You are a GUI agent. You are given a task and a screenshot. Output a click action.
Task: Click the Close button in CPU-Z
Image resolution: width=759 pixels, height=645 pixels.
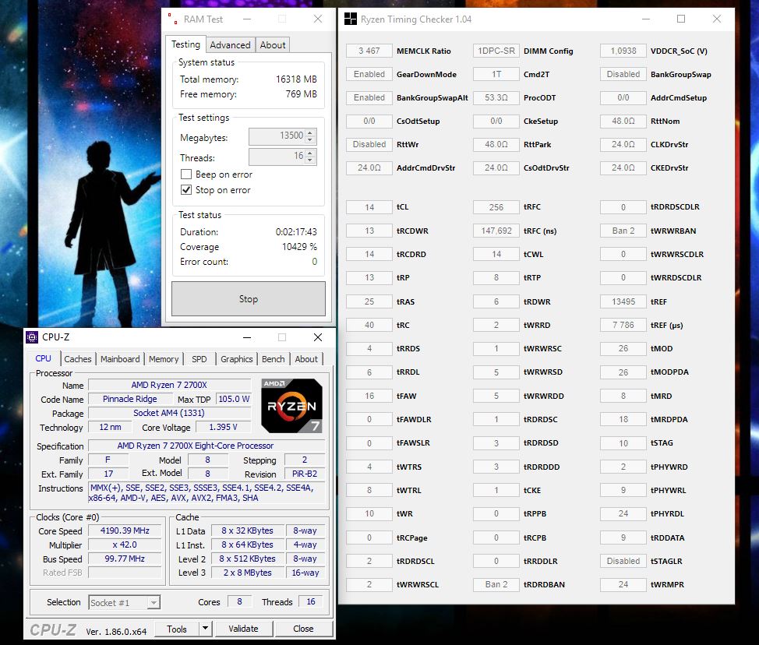coord(303,629)
